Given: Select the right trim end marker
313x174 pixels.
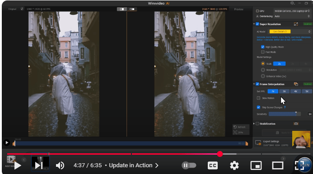Looking at the screenshot, I should [x=247, y=143].
